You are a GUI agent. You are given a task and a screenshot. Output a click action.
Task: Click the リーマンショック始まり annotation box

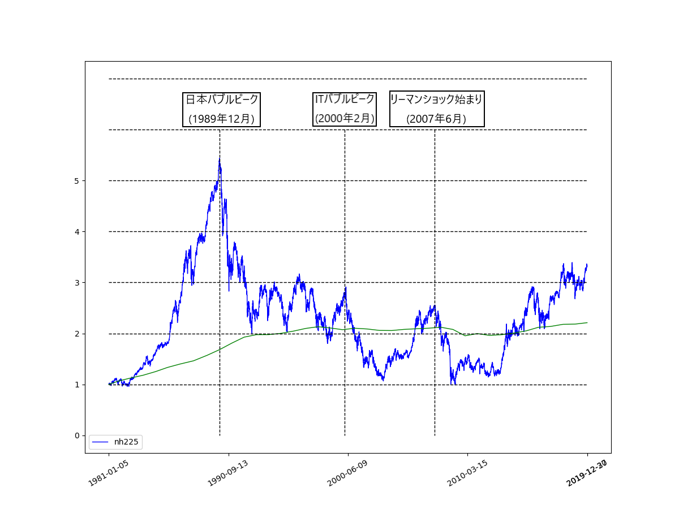(x=437, y=109)
